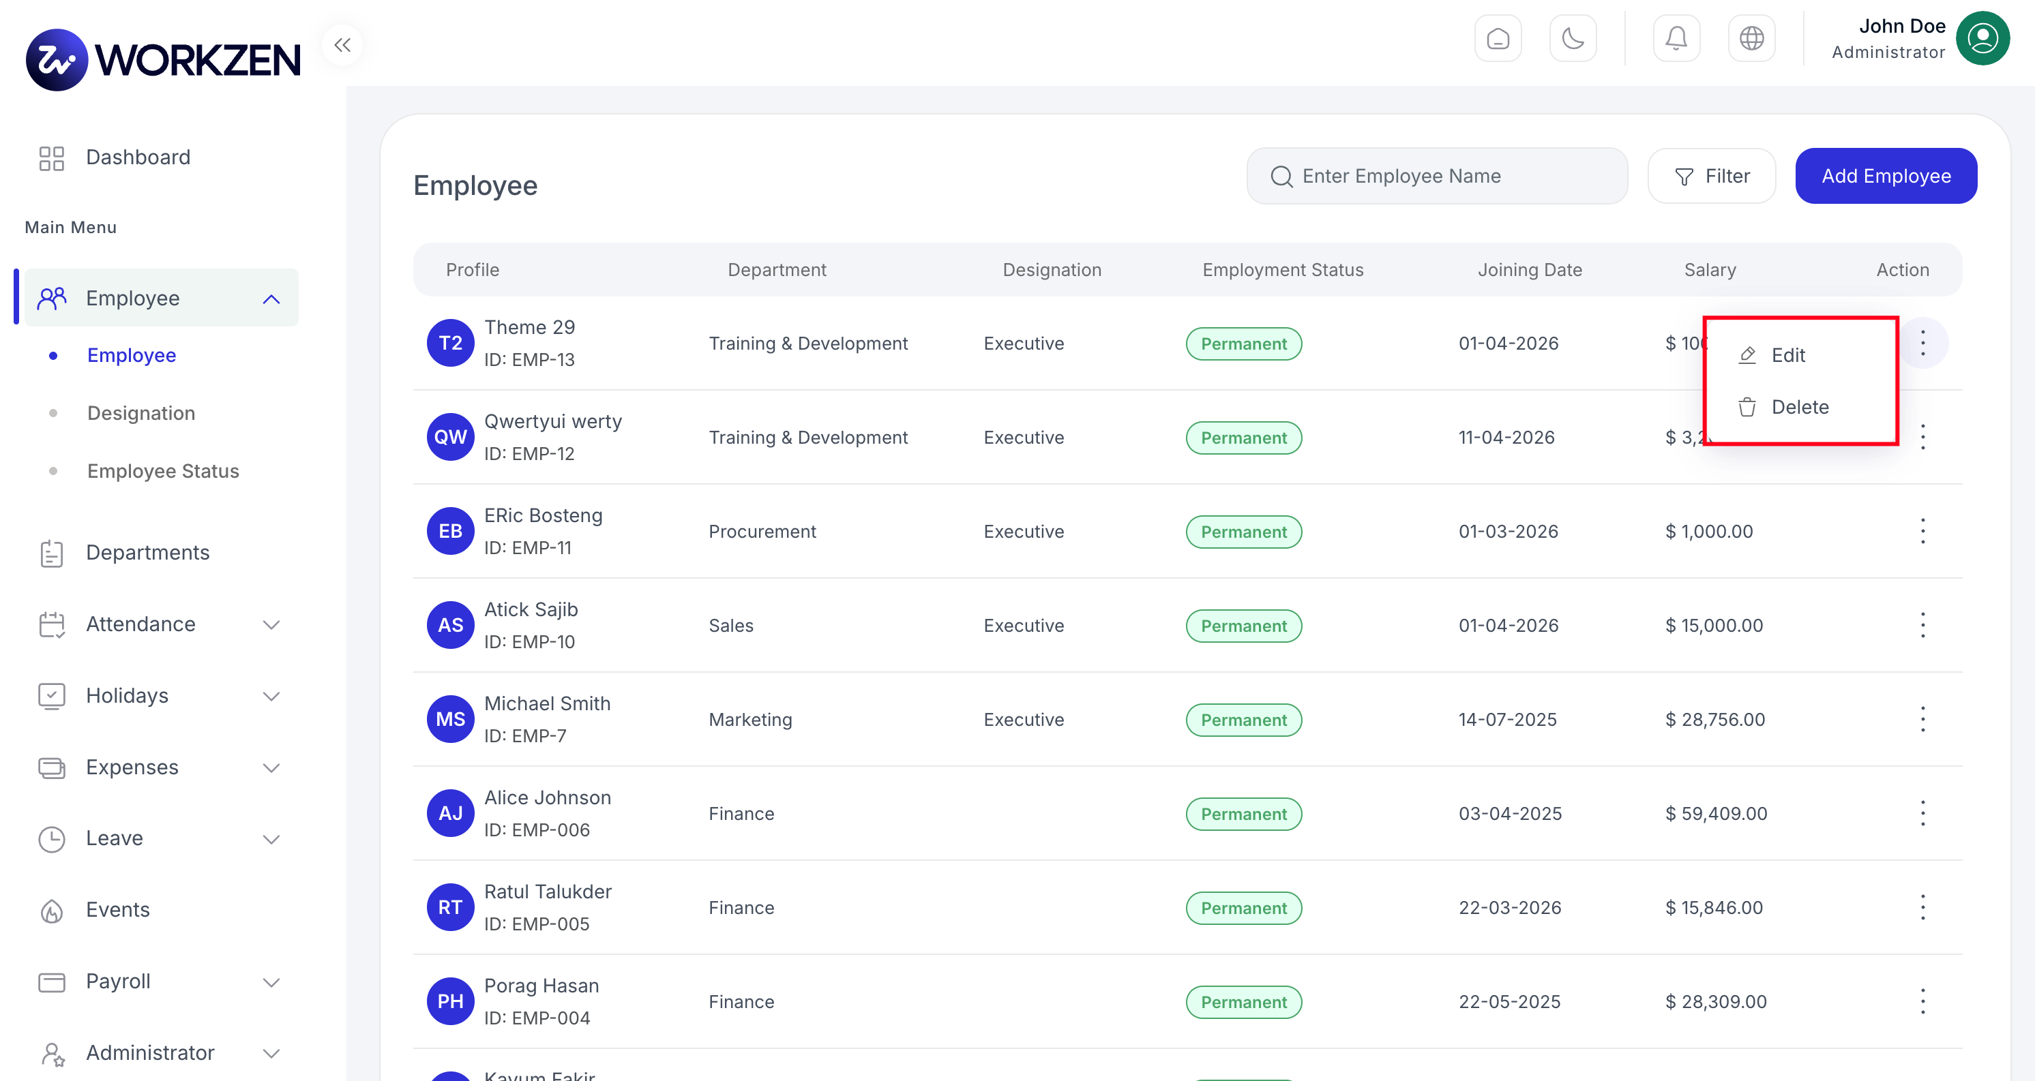Open language globe selector
2035x1081 pixels.
pyautogui.click(x=1751, y=39)
